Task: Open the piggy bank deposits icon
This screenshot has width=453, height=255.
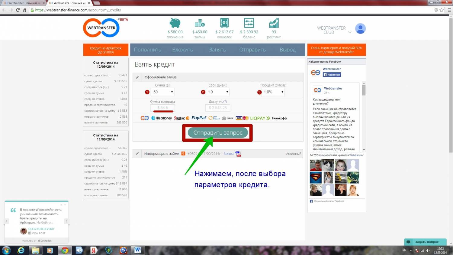Action: [175, 23]
